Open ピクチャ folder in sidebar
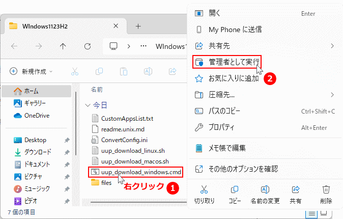 36,177
